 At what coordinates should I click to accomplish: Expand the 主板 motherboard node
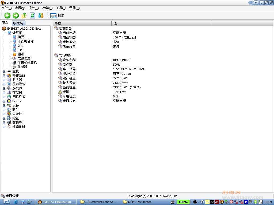4,71
